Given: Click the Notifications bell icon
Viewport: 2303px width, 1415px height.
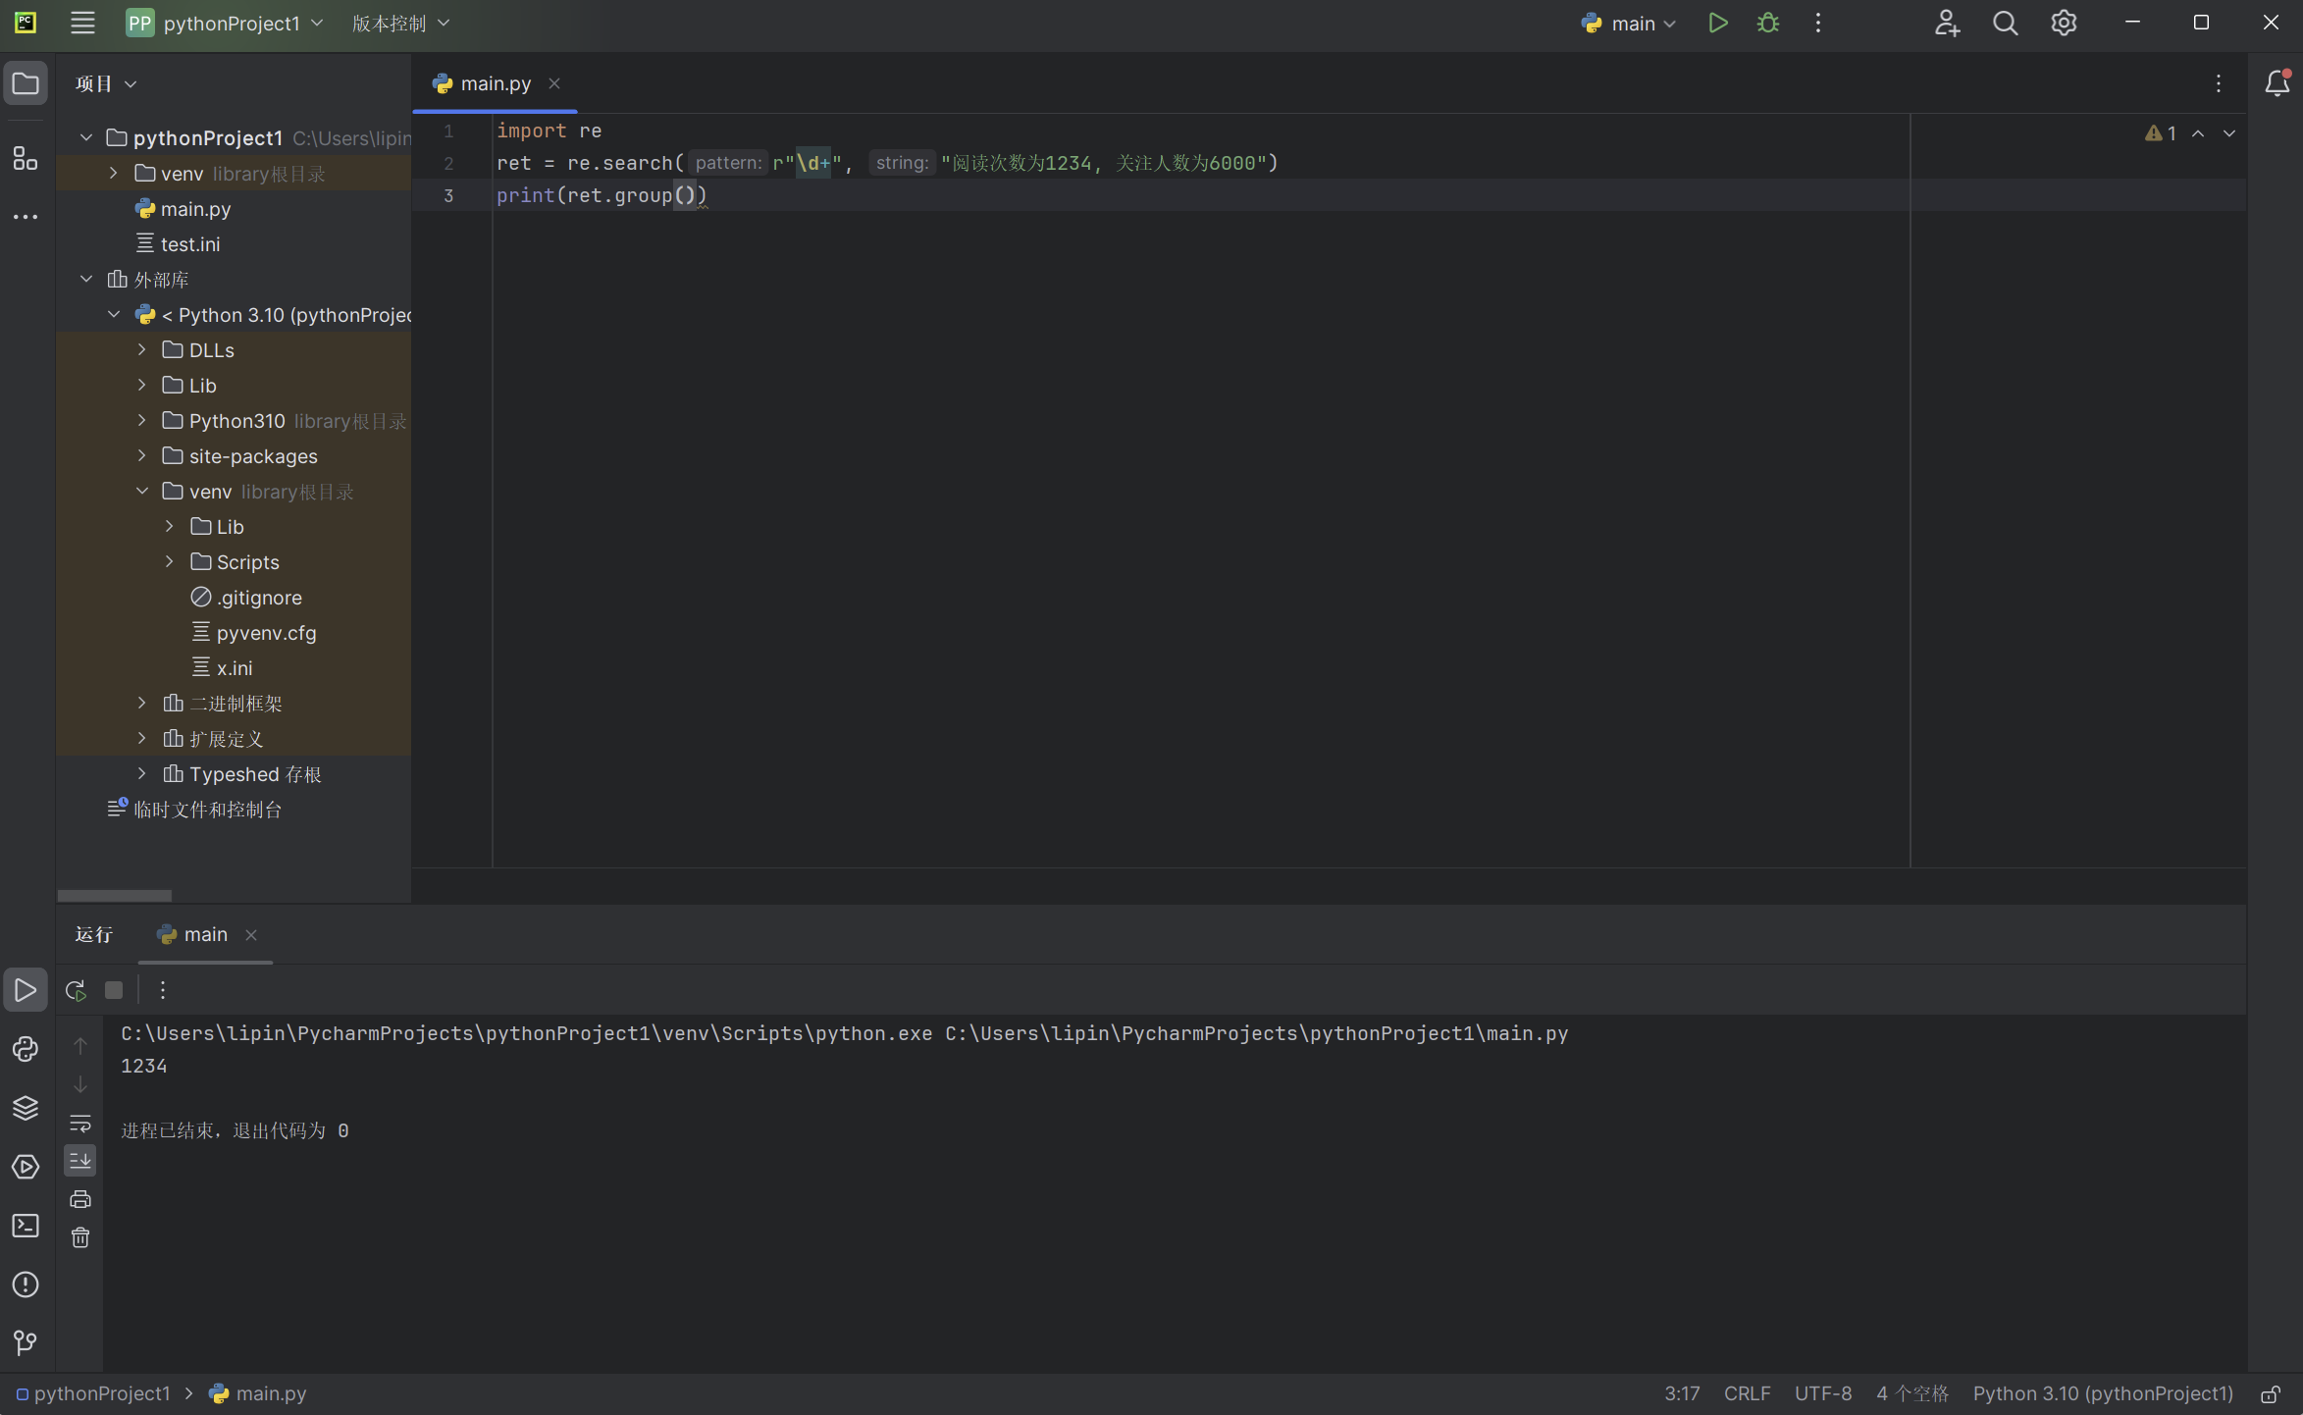Looking at the screenshot, I should pyautogui.click(x=2278, y=82).
